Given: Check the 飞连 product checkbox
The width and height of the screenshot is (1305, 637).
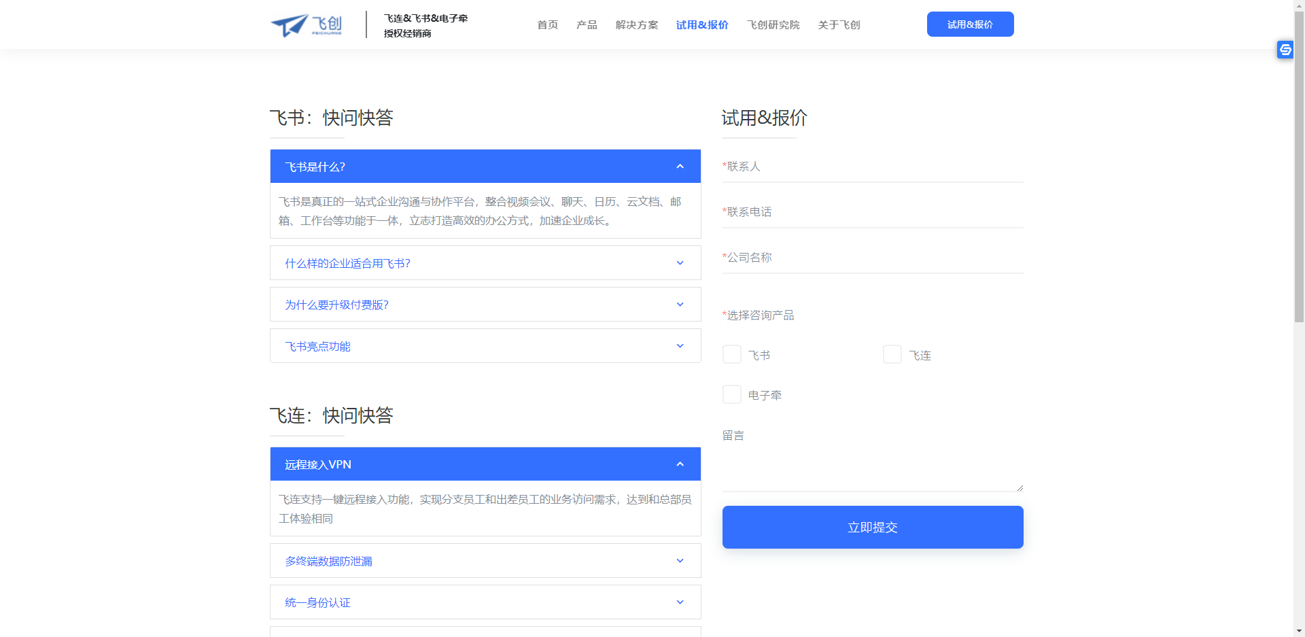Looking at the screenshot, I should (892, 355).
